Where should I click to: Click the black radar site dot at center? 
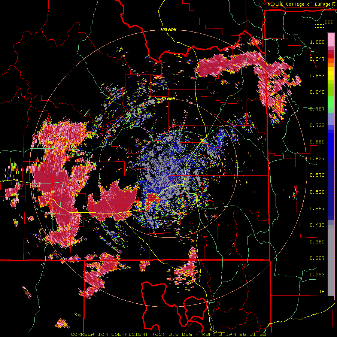[168, 168]
